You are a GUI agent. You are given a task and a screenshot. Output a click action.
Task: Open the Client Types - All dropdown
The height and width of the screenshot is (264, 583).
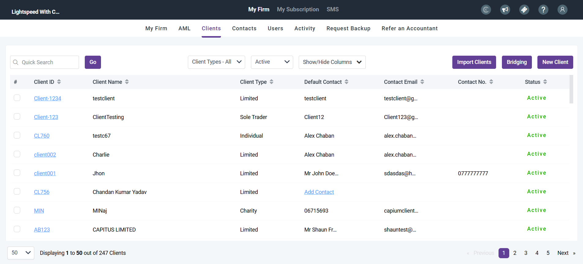point(216,62)
